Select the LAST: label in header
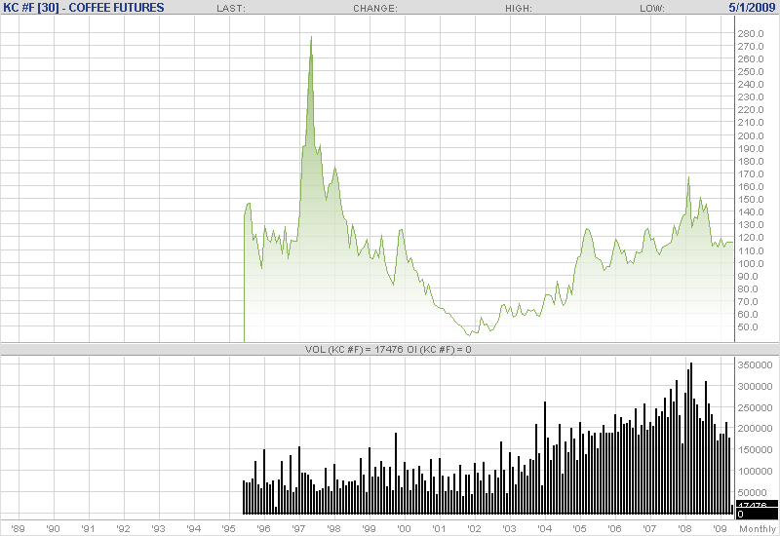 click(231, 9)
